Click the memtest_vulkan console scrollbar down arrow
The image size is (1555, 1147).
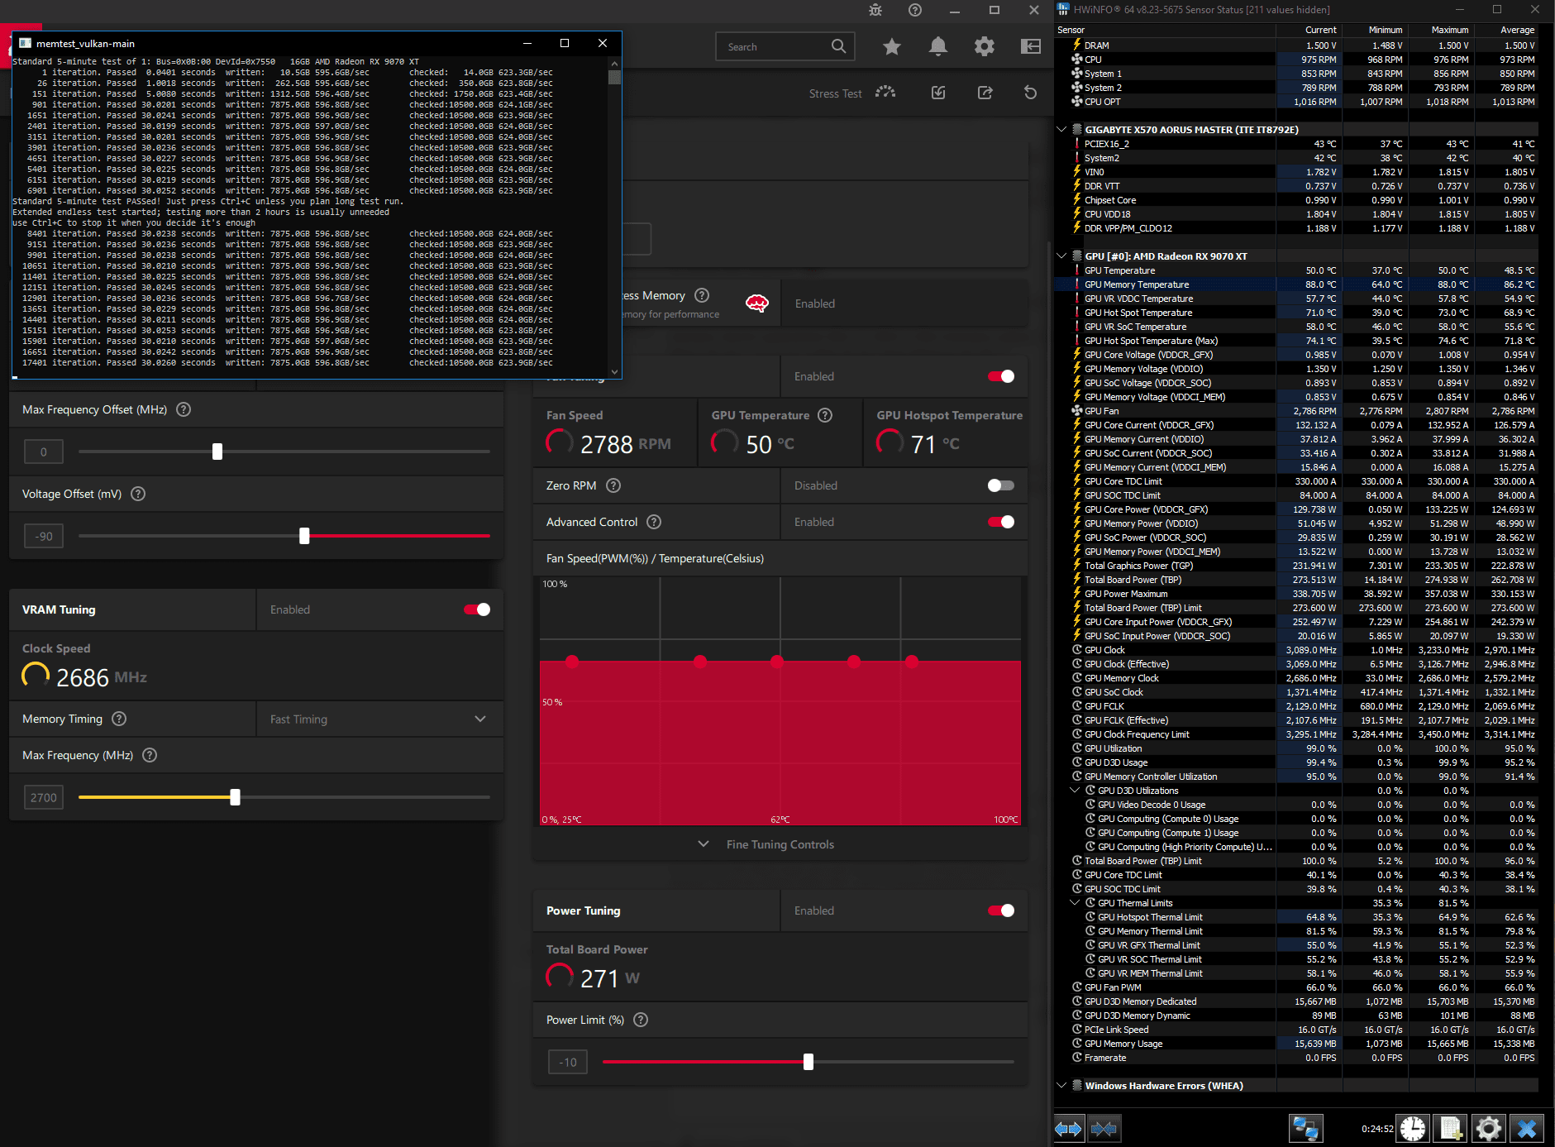click(614, 372)
